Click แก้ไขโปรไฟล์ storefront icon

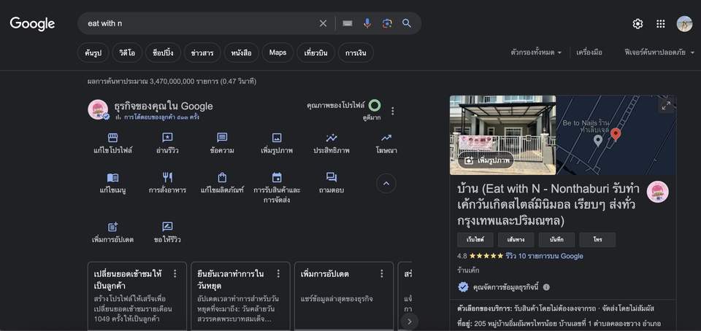click(112, 138)
